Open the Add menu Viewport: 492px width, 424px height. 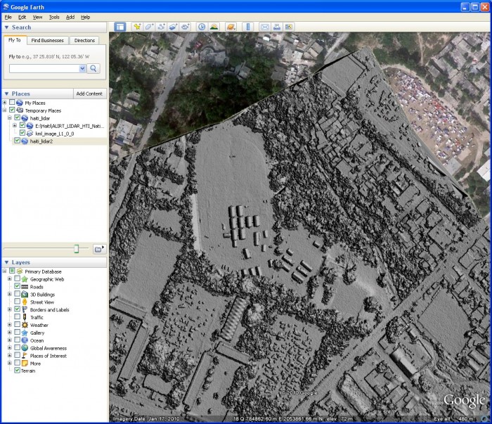click(70, 18)
